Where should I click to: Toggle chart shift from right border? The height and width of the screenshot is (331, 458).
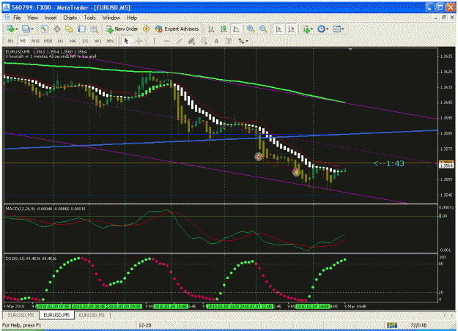click(x=291, y=29)
